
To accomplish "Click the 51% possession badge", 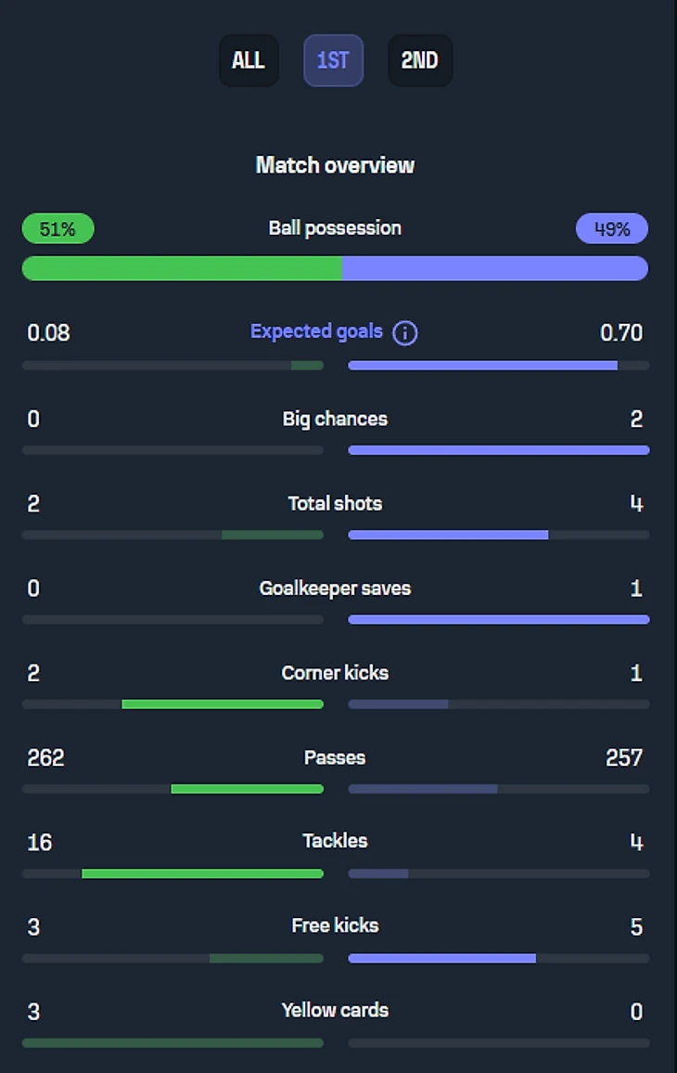I will pos(57,228).
